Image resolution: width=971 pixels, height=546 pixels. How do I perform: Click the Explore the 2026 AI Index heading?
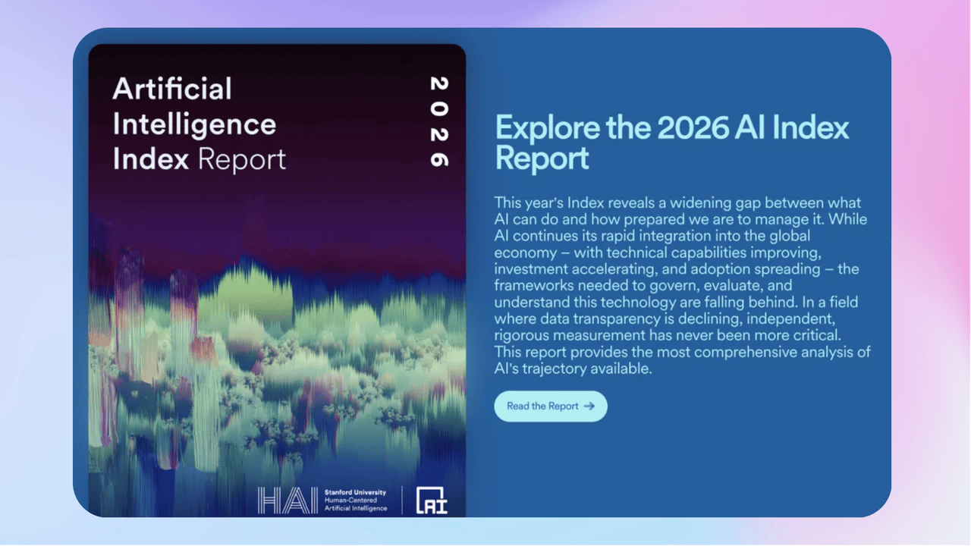coord(671,128)
